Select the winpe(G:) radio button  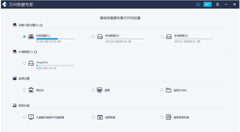(x=24, y=63)
